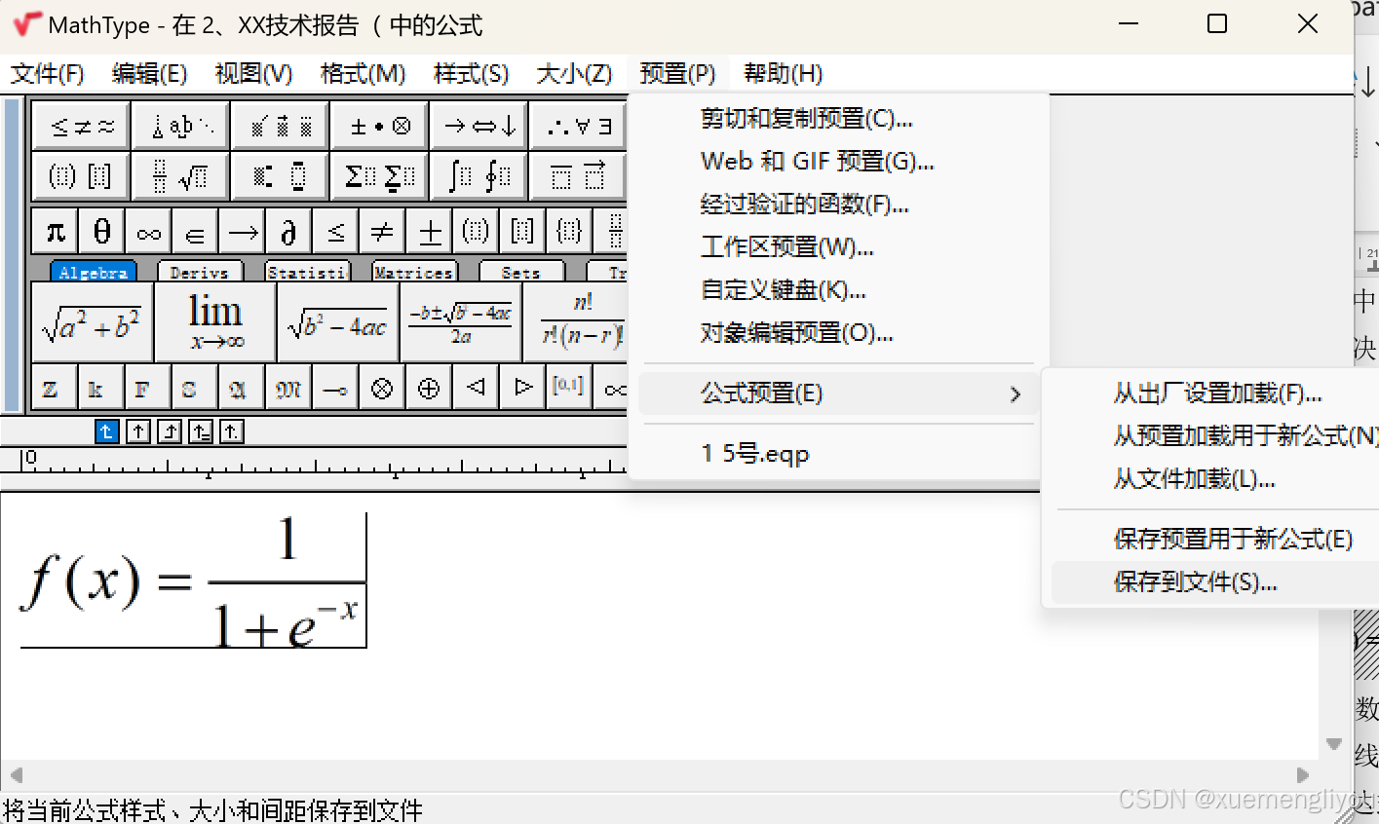Click the horizontal scrollbar right arrow
The image size is (1379, 824).
point(1304,774)
